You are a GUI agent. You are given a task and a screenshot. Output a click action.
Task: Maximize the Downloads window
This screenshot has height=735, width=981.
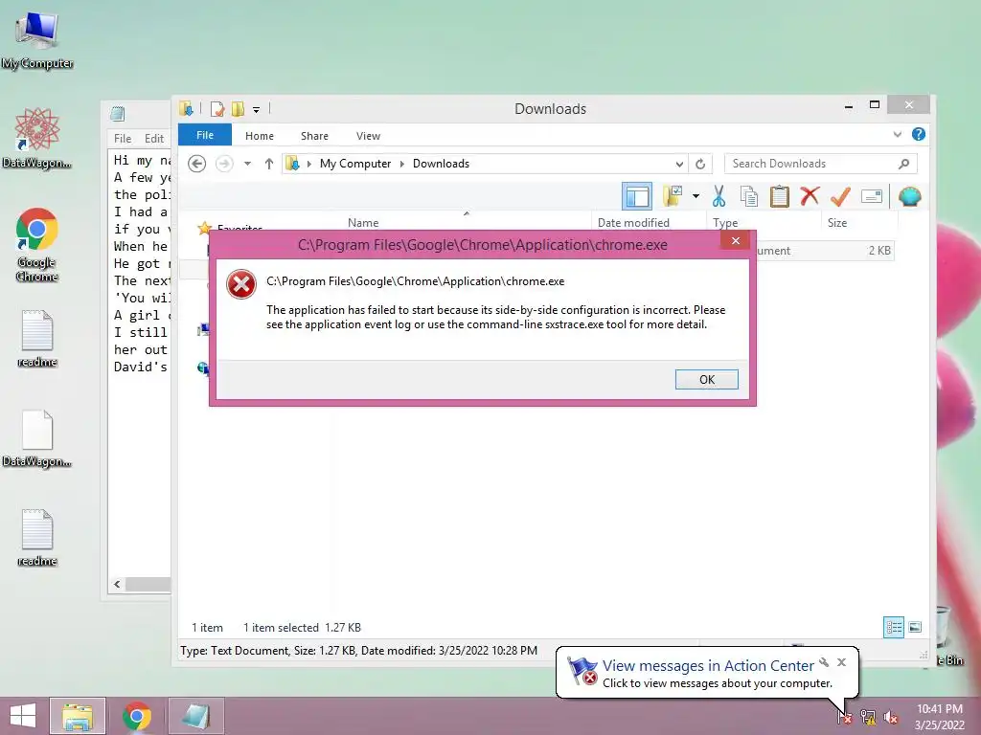875,105
